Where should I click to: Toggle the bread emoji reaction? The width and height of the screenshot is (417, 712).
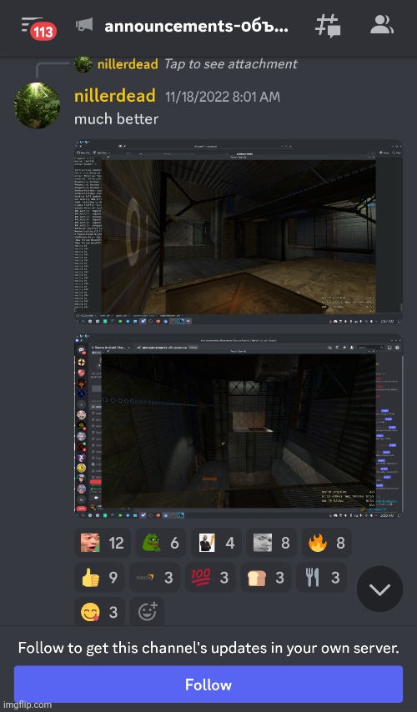click(x=266, y=577)
